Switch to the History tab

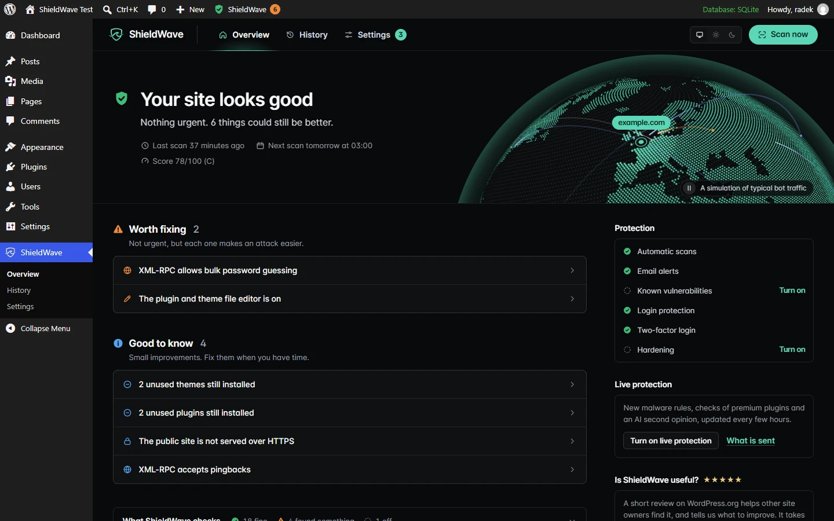click(x=307, y=35)
